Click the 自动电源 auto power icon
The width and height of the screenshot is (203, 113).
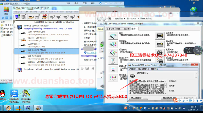coord(160,61)
